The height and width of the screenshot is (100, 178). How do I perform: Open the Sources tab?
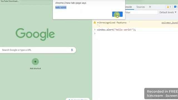point(140,7)
